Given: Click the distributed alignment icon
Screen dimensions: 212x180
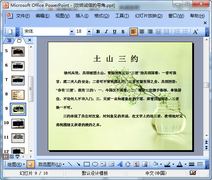Looking at the screenshot, I should coord(158,32).
